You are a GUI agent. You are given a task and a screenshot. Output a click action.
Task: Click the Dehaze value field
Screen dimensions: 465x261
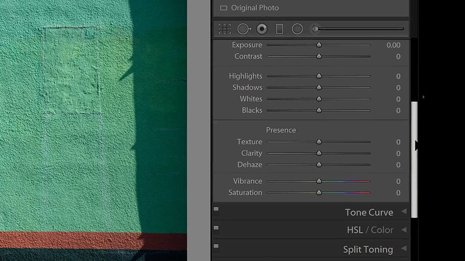point(398,165)
